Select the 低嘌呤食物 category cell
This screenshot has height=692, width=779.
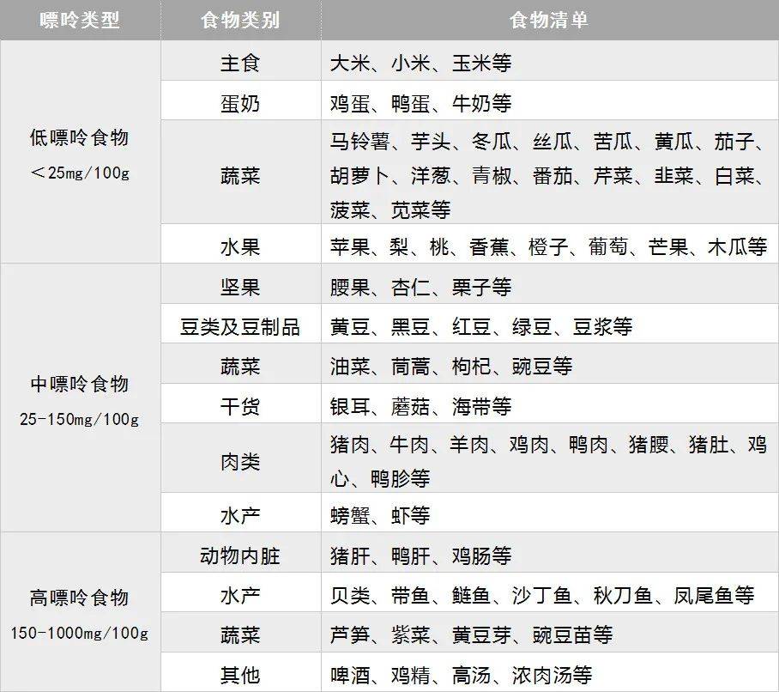click(x=80, y=153)
